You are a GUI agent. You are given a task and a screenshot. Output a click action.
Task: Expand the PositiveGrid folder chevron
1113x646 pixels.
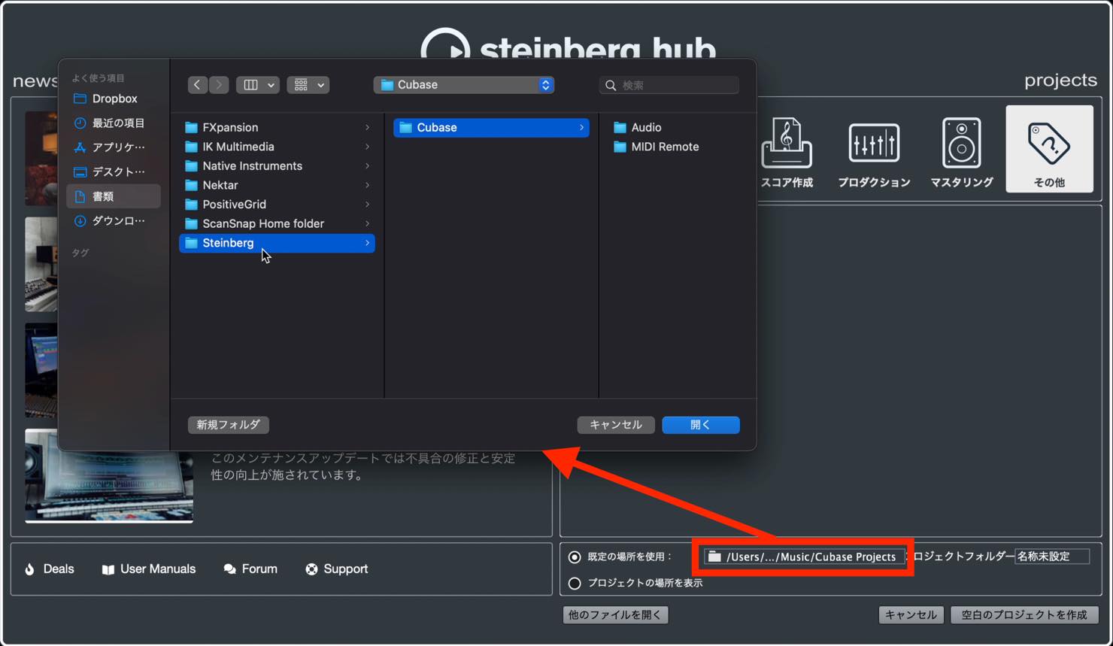[367, 205]
